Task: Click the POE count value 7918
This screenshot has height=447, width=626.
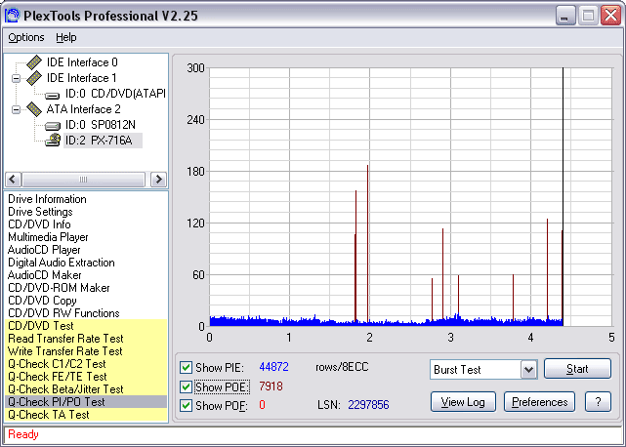Action: point(271,386)
